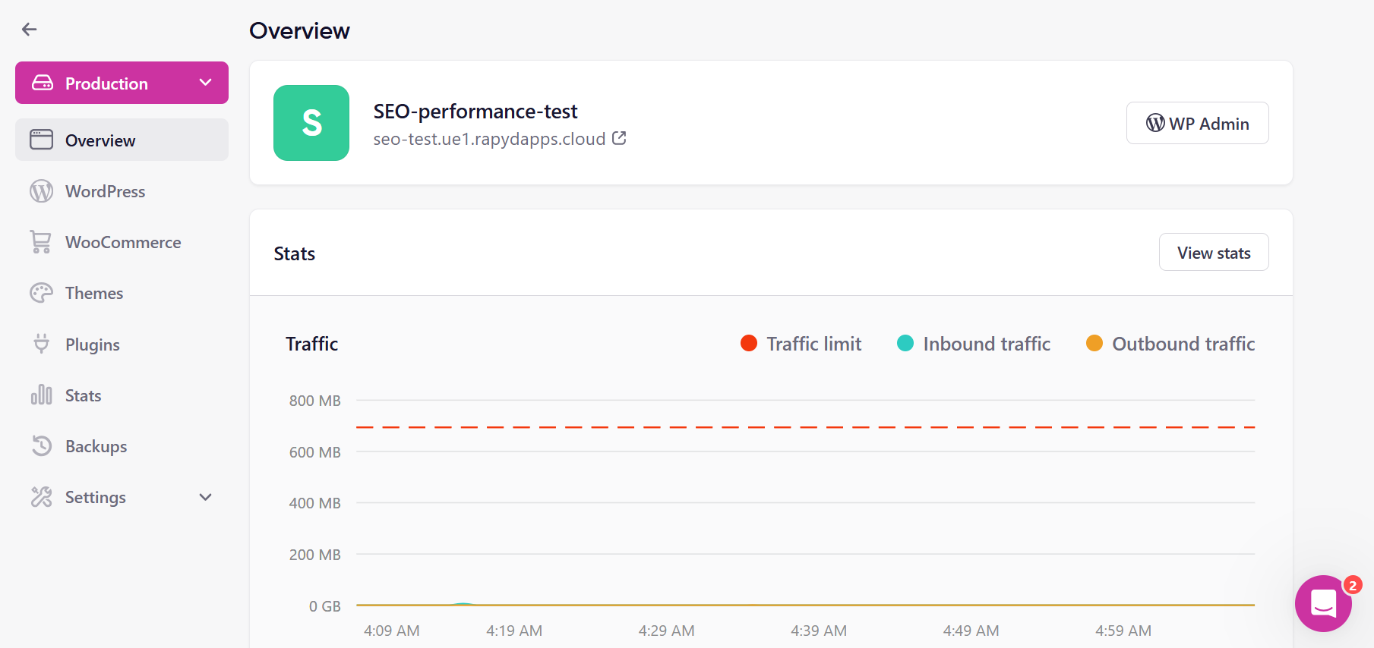
Task: Select the Overview sidebar icon
Action: [42, 140]
